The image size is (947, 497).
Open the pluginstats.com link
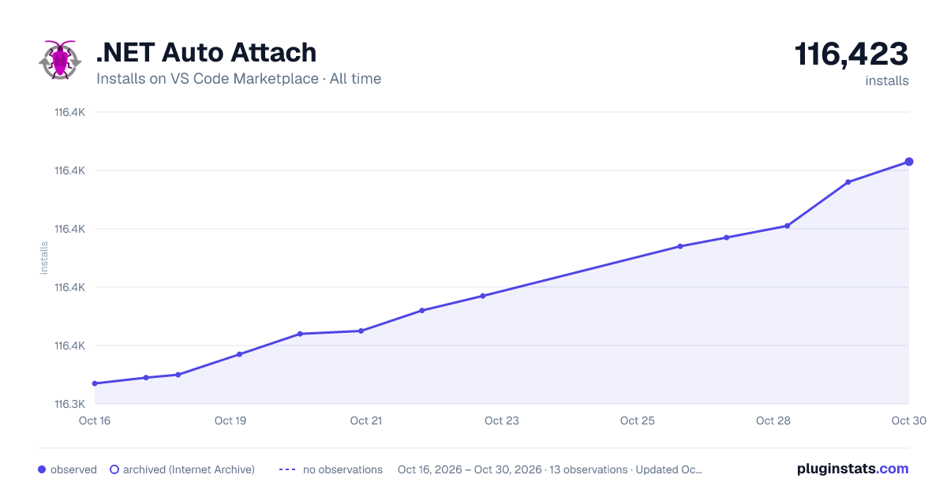tap(853, 469)
